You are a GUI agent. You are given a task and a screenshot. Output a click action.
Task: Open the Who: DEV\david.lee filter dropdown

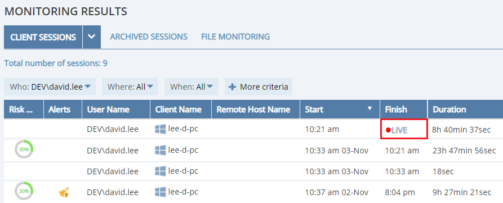50,87
